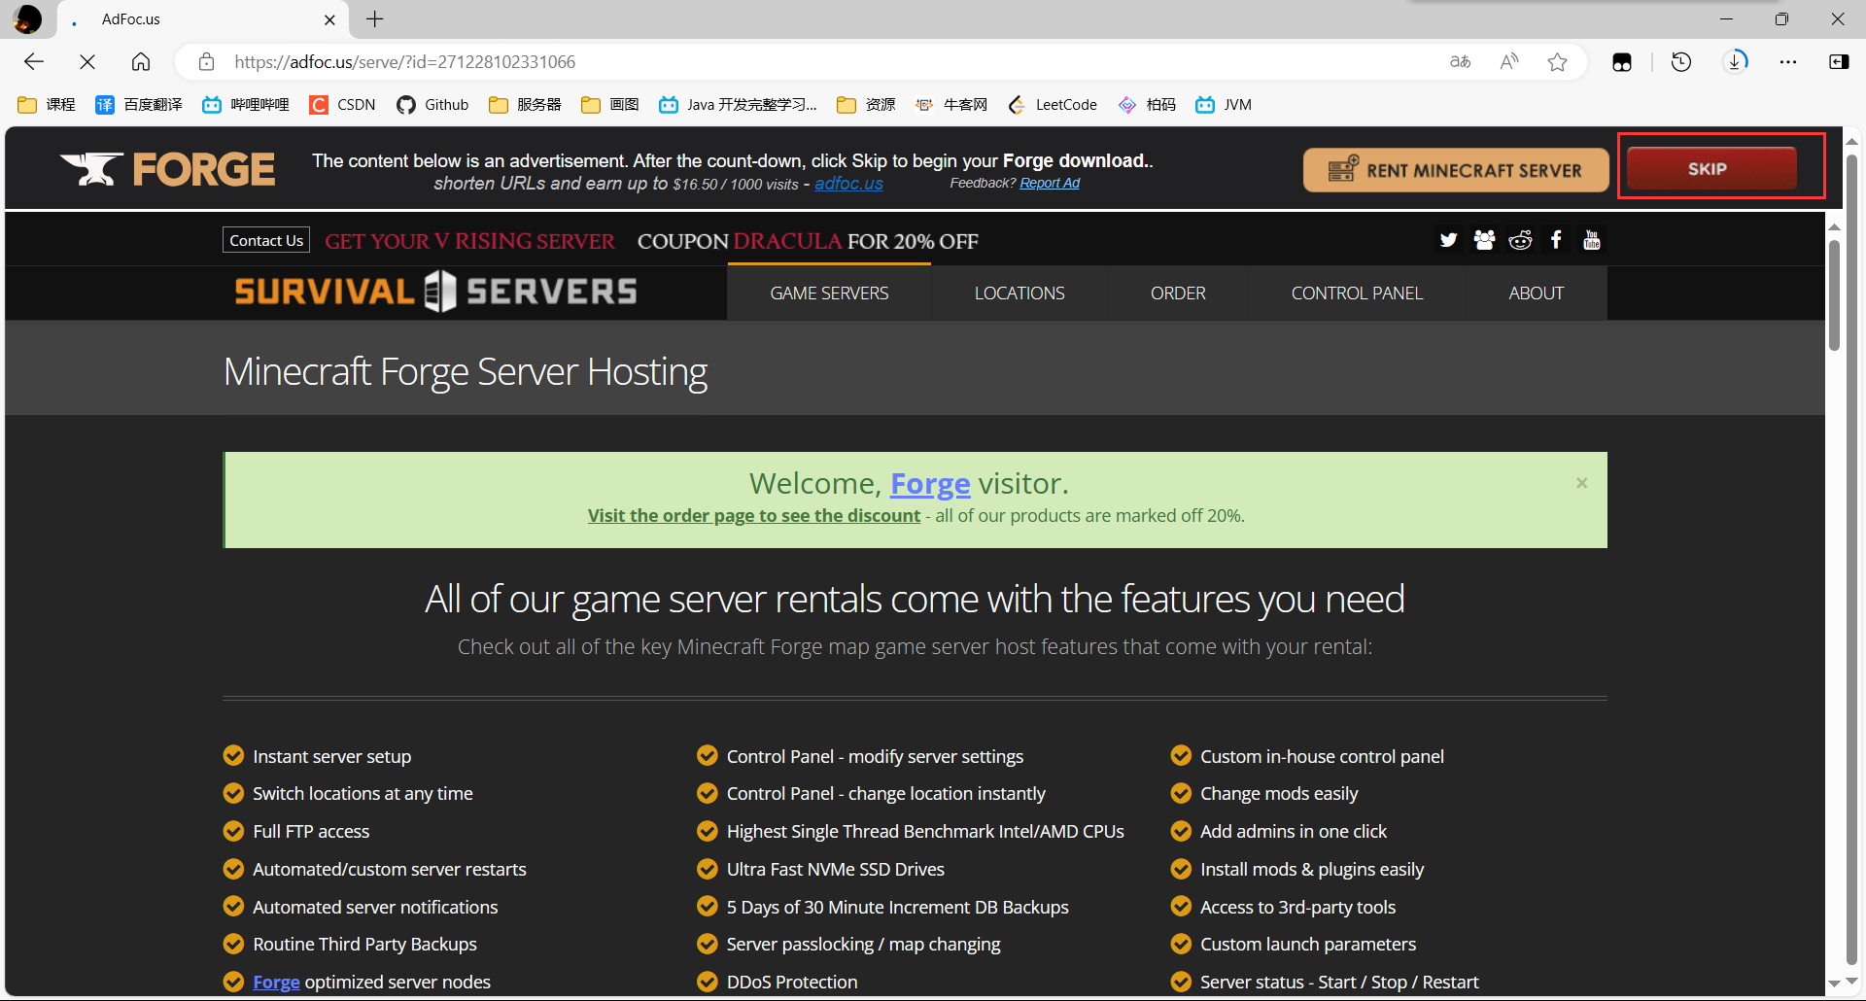Image resolution: width=1866 pixels, height=1001 pixels.
Task: Click the GET YOUR V RISING SERVER promo
Action: (469, 241)
